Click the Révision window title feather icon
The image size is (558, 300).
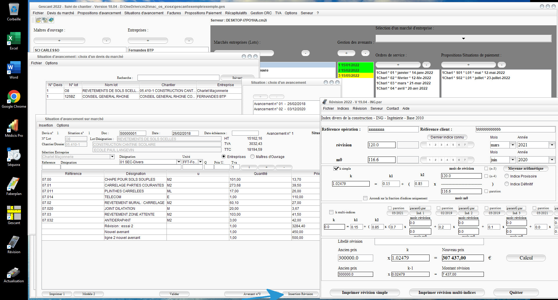tap(325, 102)
